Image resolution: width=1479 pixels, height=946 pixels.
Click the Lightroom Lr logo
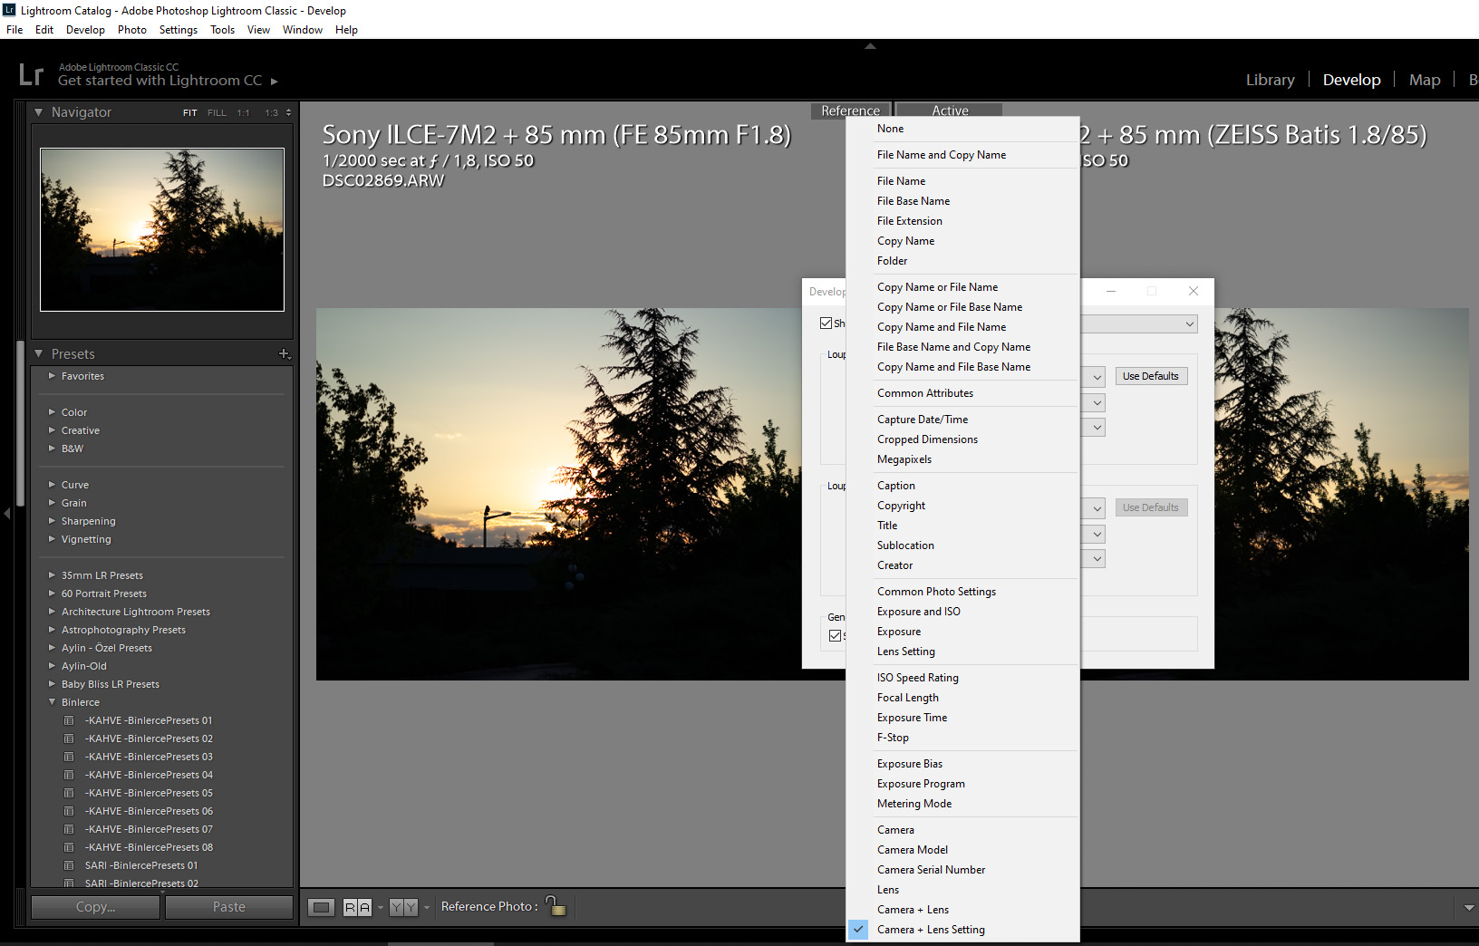click(x=31, y=74)
